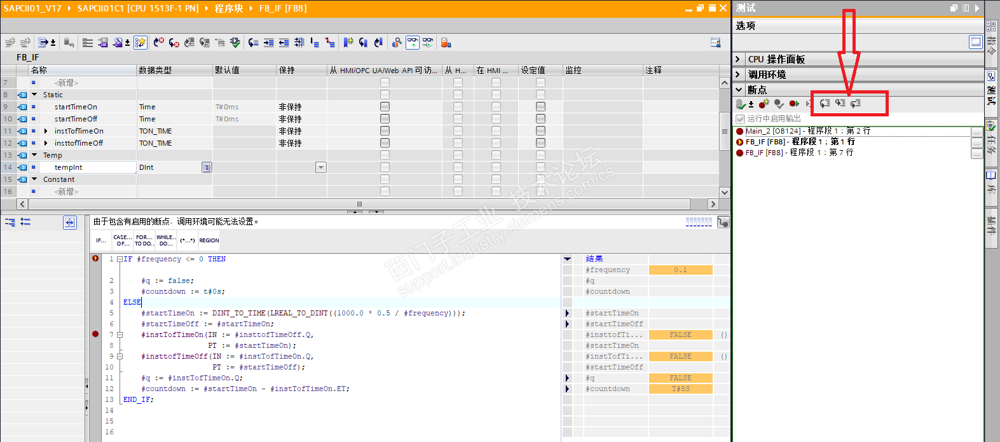The image size is (1000, 442).
Task: Insert IF statement template button
Action: [101, 240]
